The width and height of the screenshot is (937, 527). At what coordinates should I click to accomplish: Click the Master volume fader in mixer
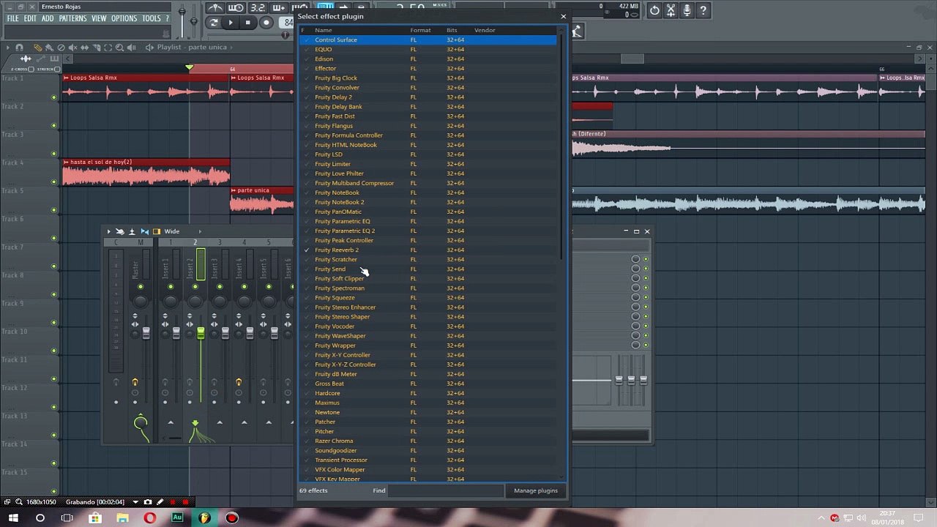146,333
